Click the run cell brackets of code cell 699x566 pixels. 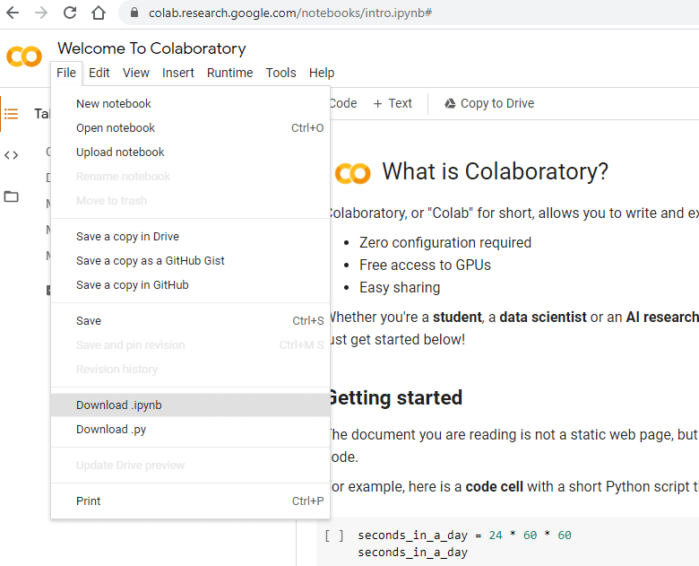pos(334,536)
